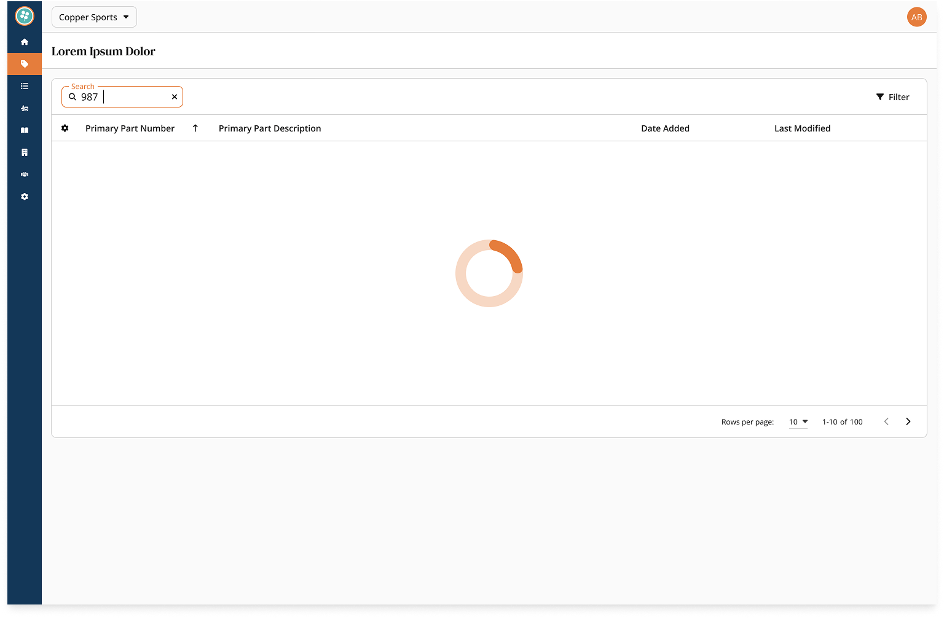Go to the next page of results
The width and height of the screenshot is (944, 618).
908,421
